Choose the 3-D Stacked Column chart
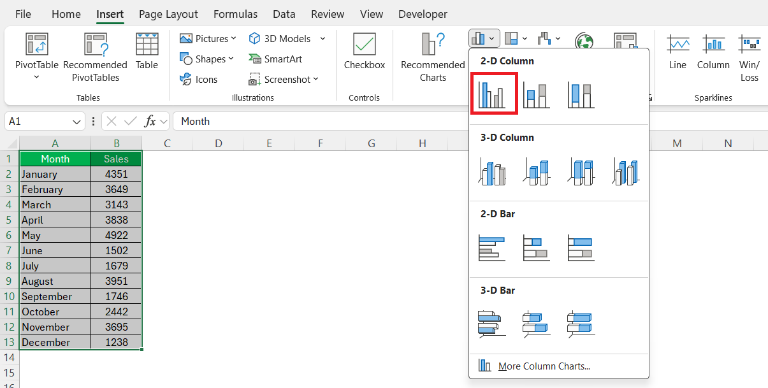 click(537, 171)
